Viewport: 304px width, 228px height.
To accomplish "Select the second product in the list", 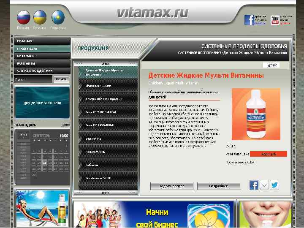I will (108, 85).
